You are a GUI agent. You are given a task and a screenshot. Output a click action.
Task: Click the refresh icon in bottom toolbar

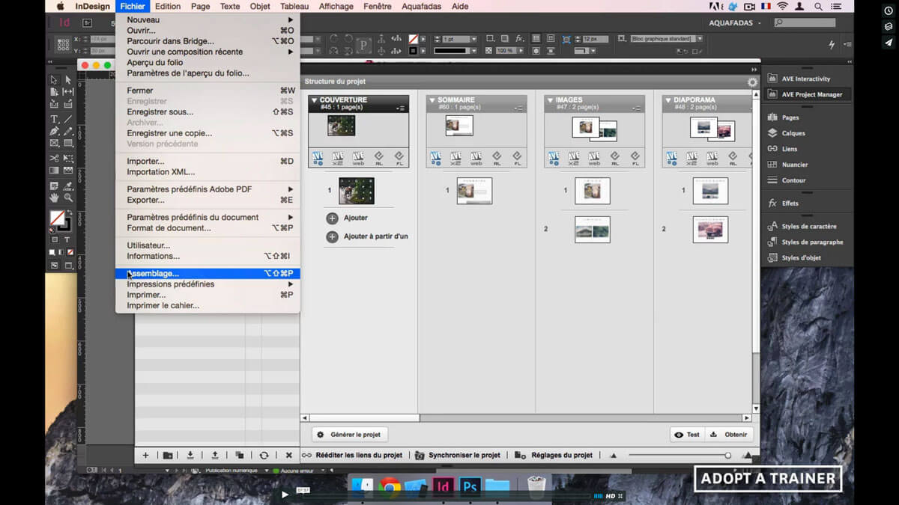tap(264, 455)
